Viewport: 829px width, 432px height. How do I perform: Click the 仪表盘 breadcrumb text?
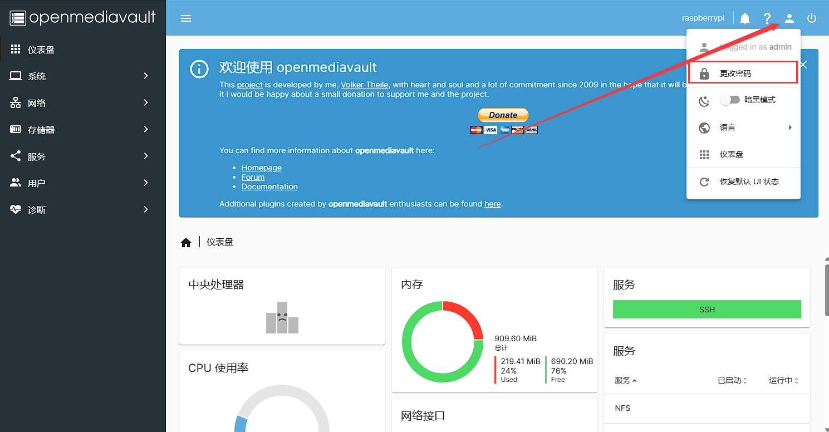tap(220, 242)
